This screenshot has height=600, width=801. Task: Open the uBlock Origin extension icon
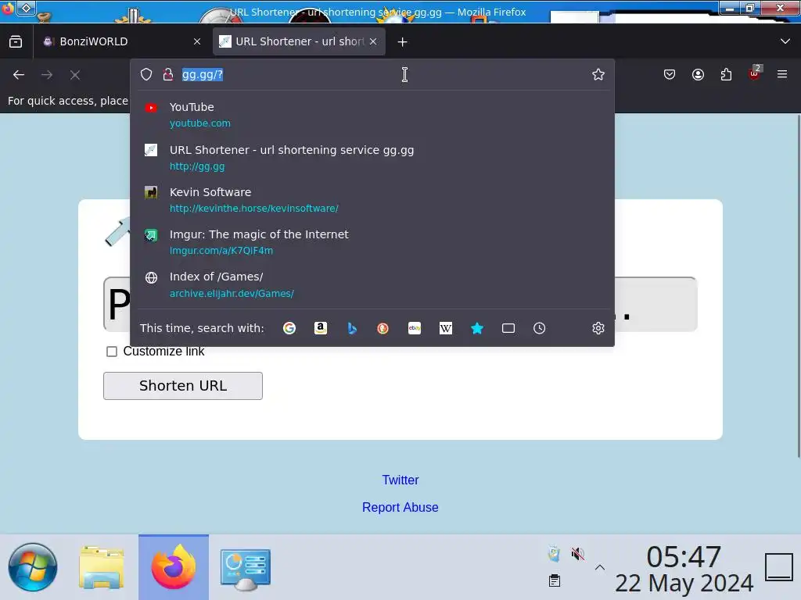(755, 74)
